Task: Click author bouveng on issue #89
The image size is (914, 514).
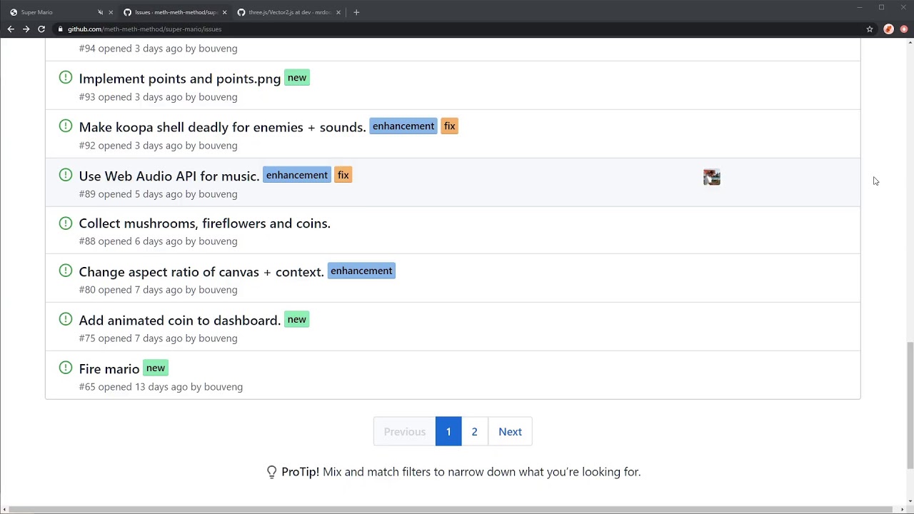Action: point(218,194)
